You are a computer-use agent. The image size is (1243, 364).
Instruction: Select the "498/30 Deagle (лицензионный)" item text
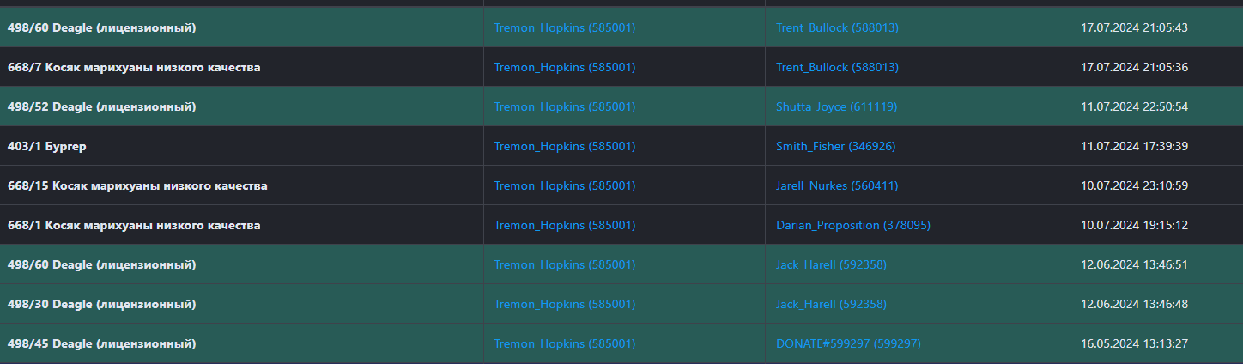101,304
